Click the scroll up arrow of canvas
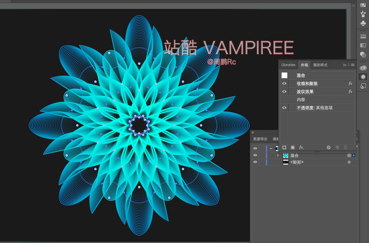This screenshot has width=369, height=243. pyautogui.click(x=354, y=6)
